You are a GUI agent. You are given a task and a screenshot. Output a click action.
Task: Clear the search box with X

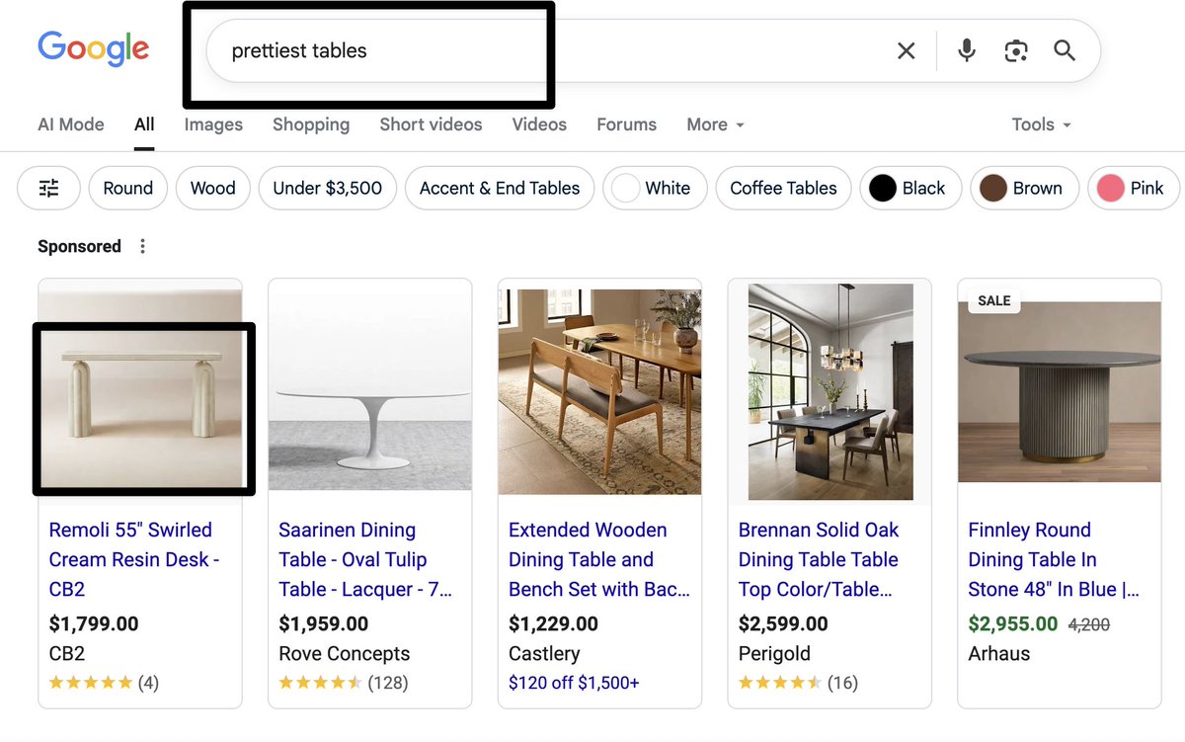click(906, 50)
